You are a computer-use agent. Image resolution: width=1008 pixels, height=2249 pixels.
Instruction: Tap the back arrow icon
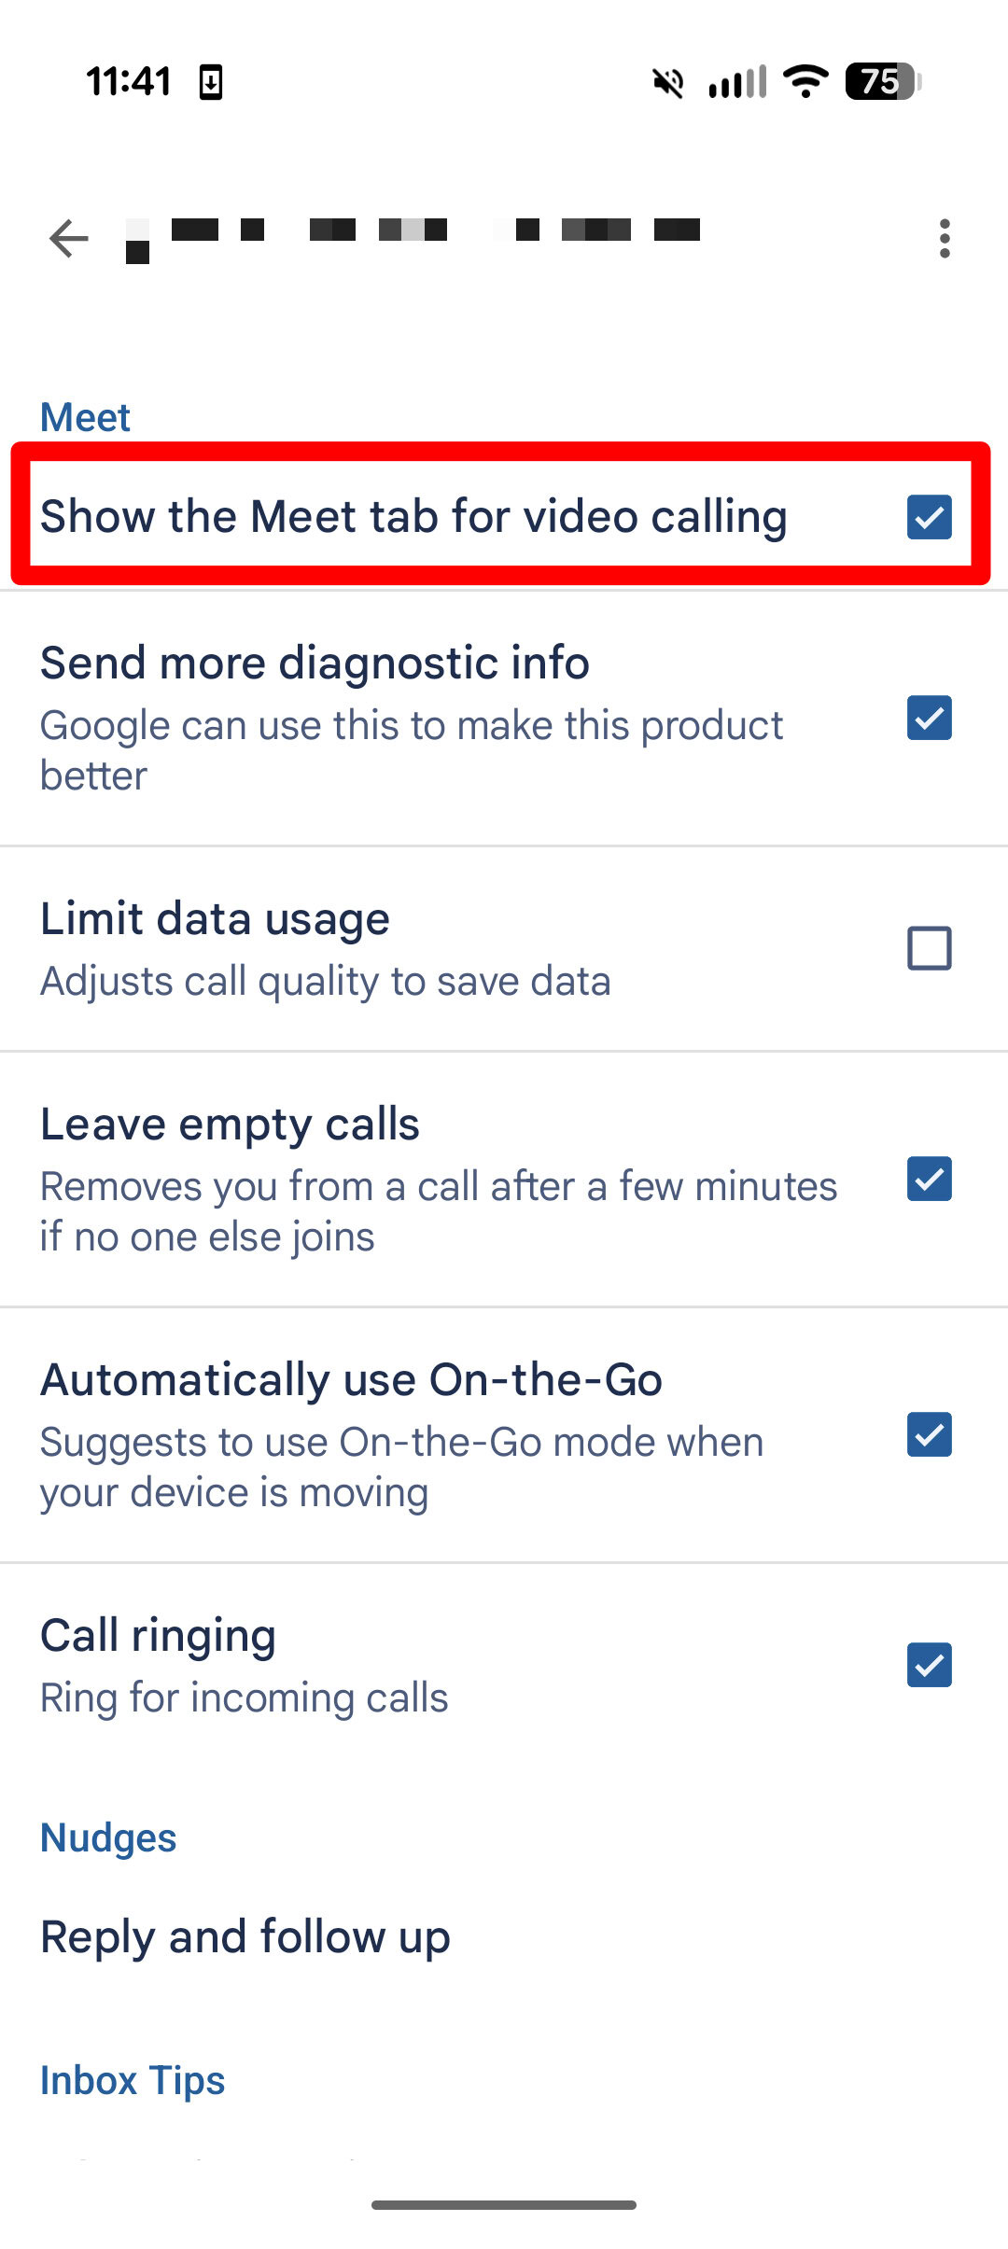(68, 239)
